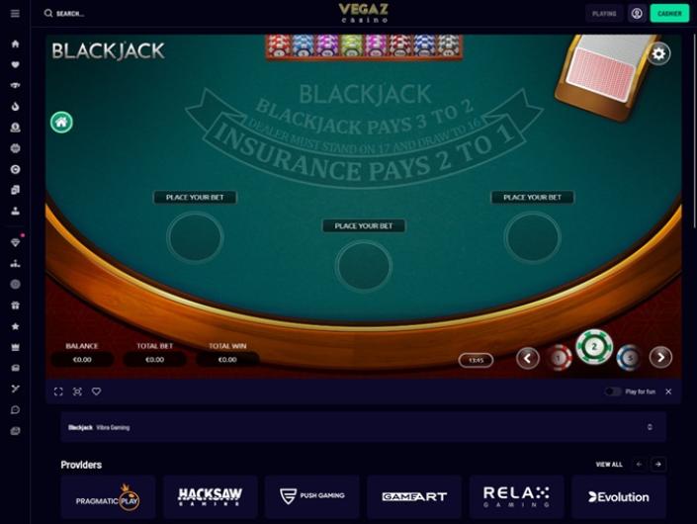Click the green home icon on table
The width and height of the screenshot is (697, 524).
pyautogui.click(x=61, y=123)
